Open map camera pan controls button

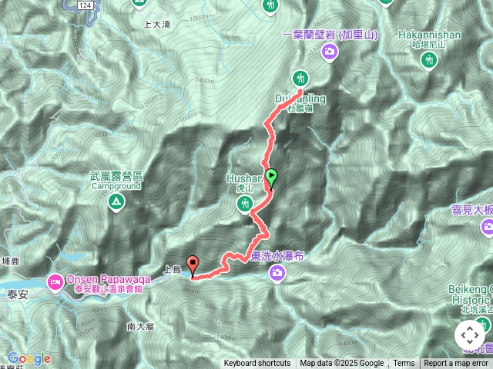click(x=470, y=335)
